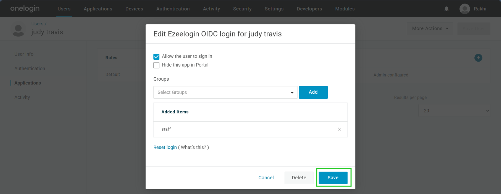
Task: Open the Settings menu
Action: [x=274, y=9]
